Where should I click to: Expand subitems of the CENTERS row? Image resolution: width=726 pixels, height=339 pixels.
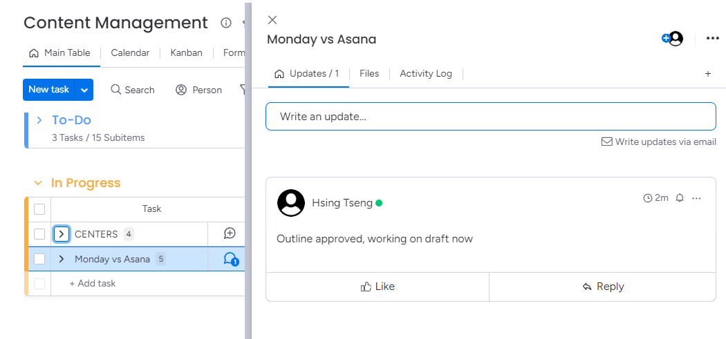click(x=62, y=234)
